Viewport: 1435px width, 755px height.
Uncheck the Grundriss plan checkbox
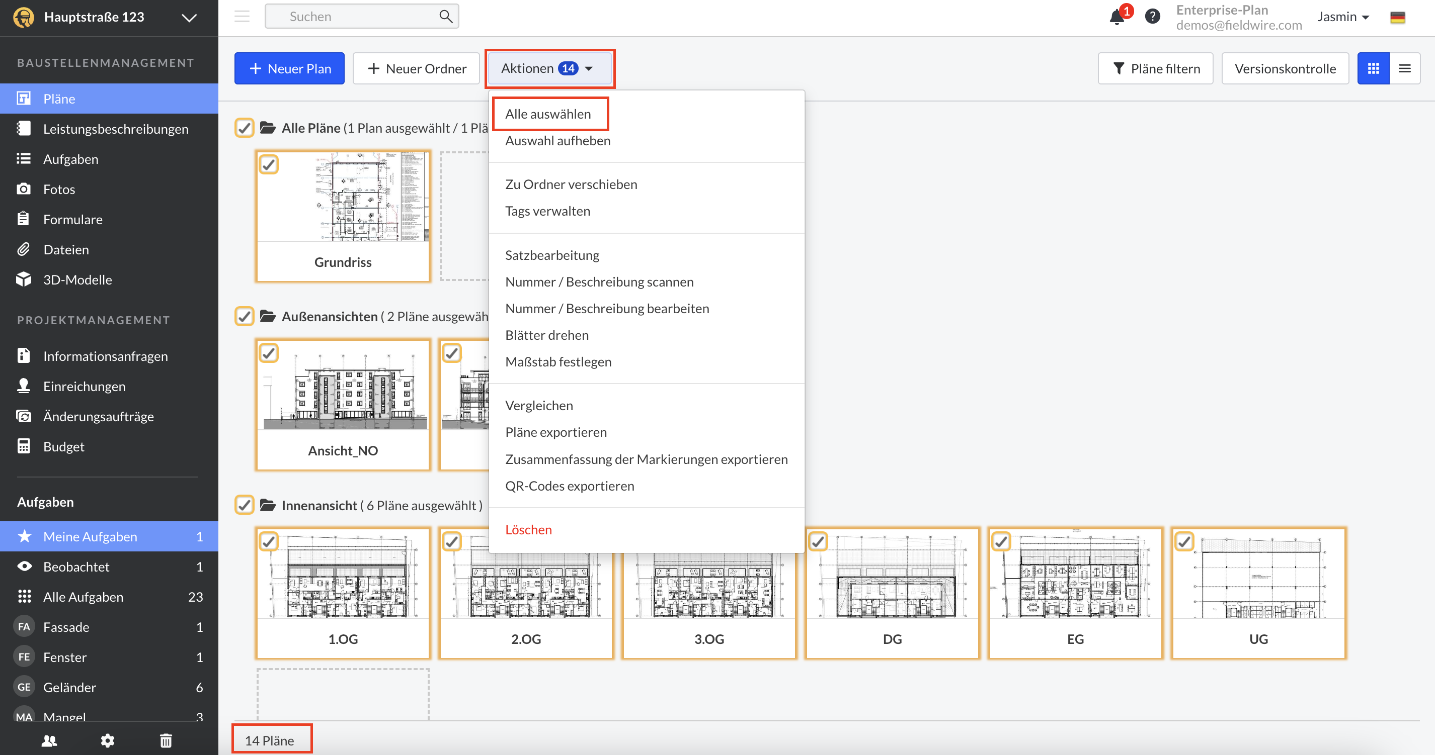click(x=269, y=165)
